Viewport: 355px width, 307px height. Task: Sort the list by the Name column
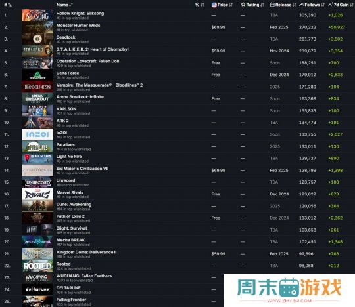point(64,5)
